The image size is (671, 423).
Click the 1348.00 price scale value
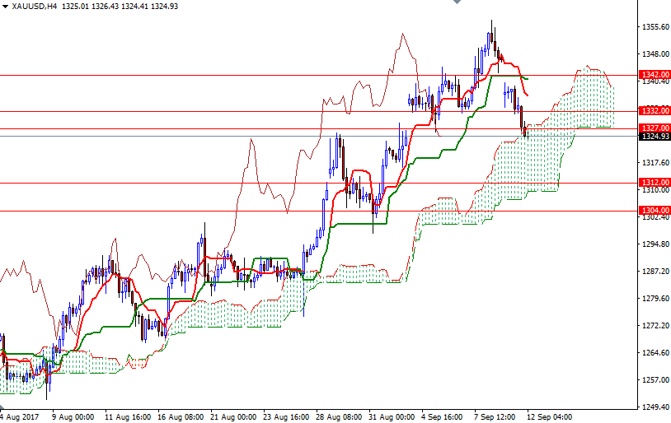[654, 54]
